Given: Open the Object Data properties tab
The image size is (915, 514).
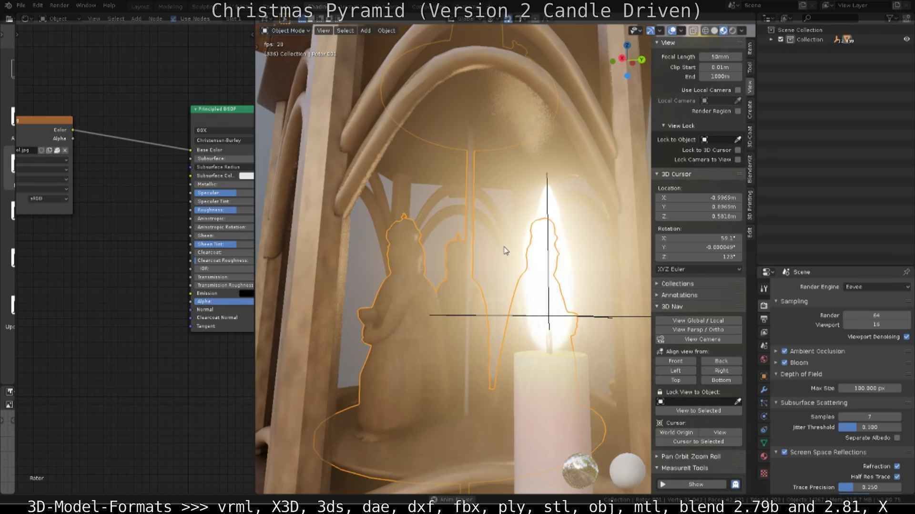Looking at the screenshot, I should pyautogui.click(x=764, y=442).
